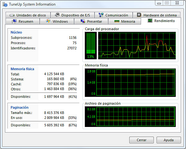Click the printer icon on Dispositivo de E/S tab
Screen dimensions: 186x149
[57, 15]
